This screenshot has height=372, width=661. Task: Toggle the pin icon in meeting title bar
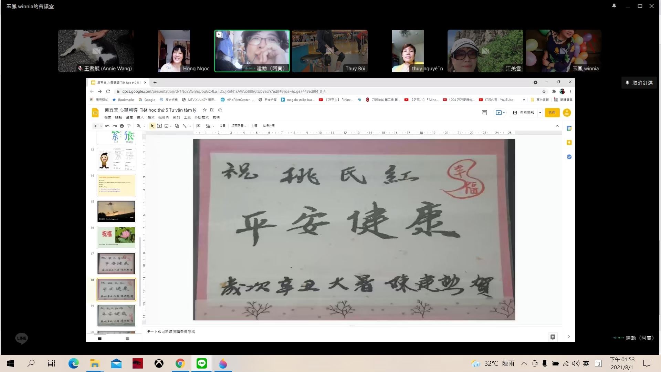614,6
